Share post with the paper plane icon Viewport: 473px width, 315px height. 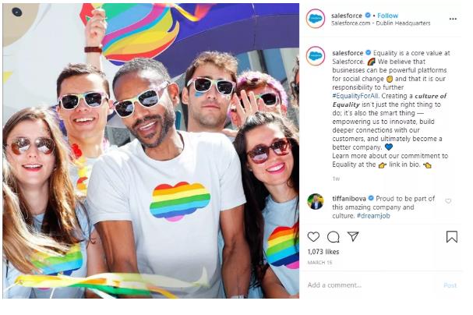click(353, 236)
